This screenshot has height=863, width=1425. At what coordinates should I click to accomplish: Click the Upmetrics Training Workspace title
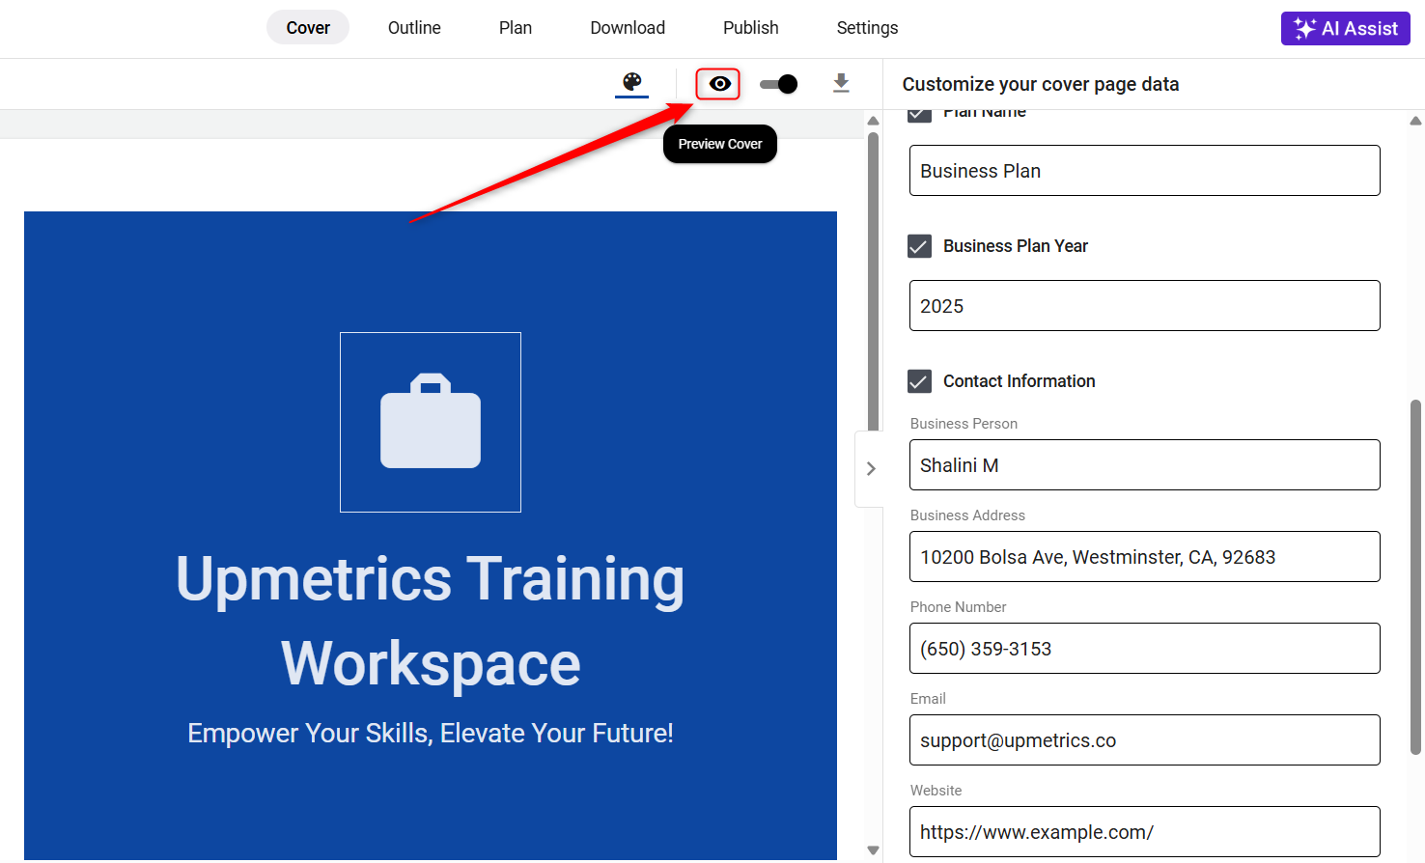click(431, 621)
